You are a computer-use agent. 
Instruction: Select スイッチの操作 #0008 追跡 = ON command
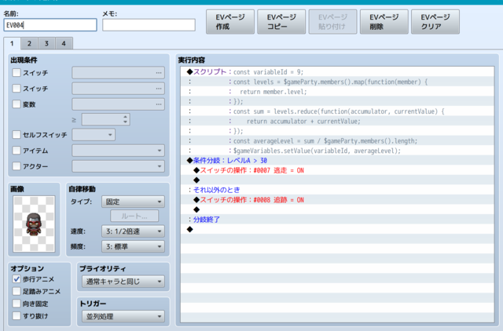click(x=337, y=200)
